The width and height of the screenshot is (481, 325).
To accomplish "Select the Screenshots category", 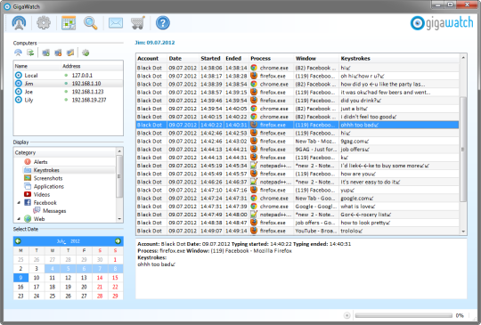I will [48, 178].
